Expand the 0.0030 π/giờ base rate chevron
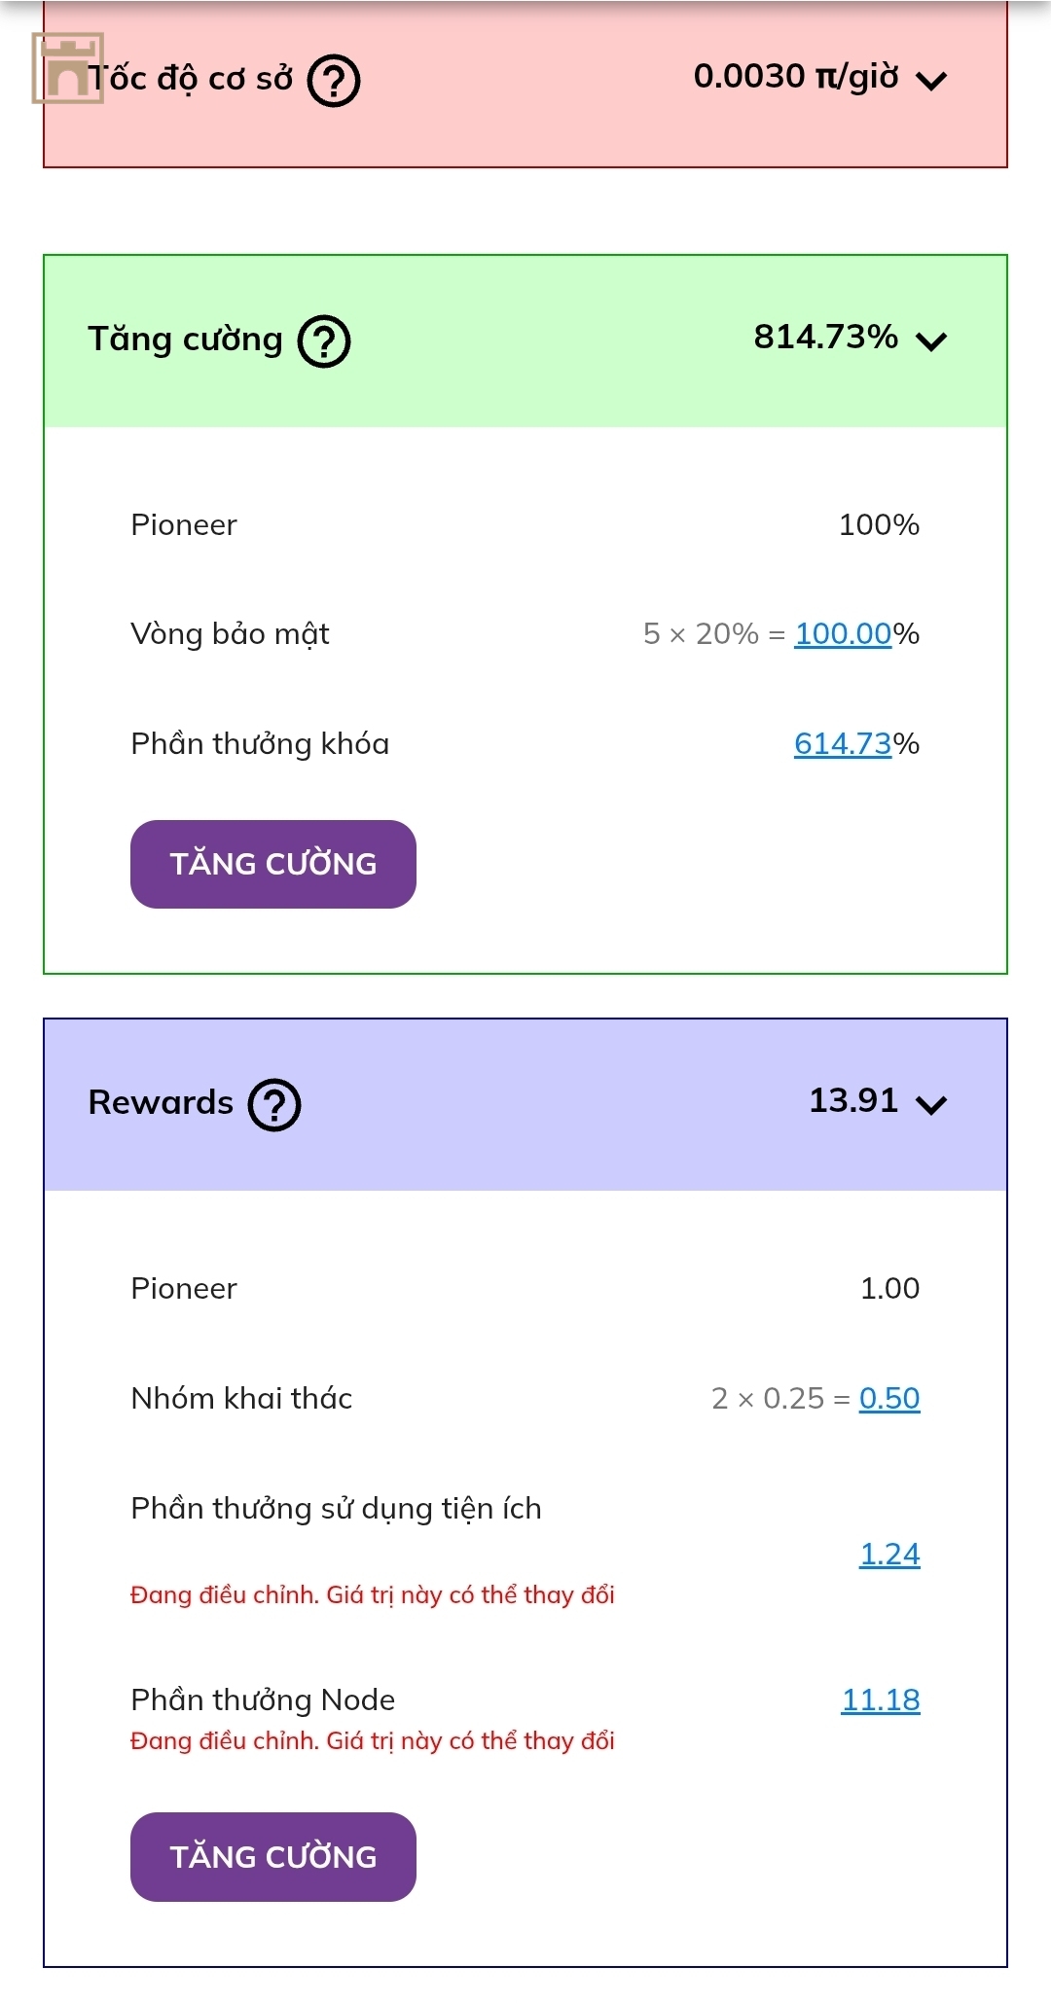Image resolution: width=1051 pixels, height=2003 pixels. pos(931,81)
